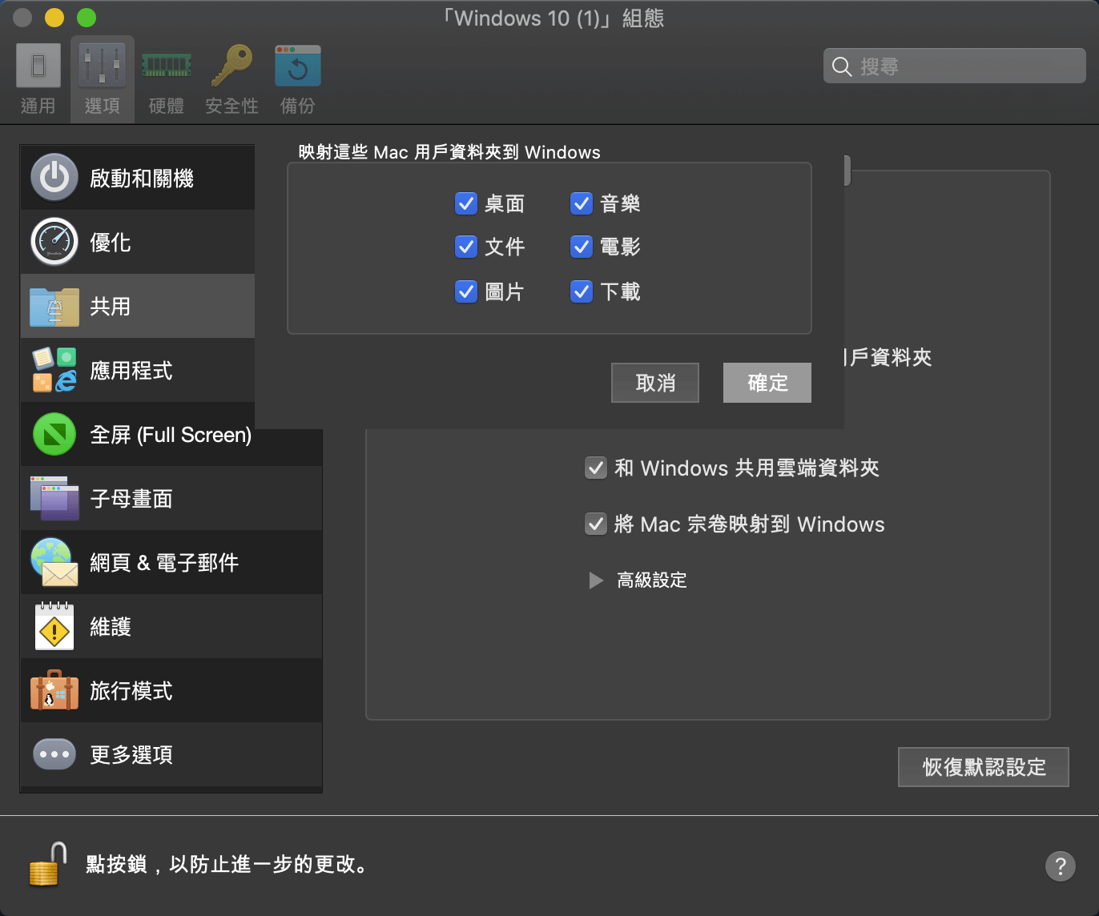Open the 備份 Backup icon

click(x=298, y=65)
